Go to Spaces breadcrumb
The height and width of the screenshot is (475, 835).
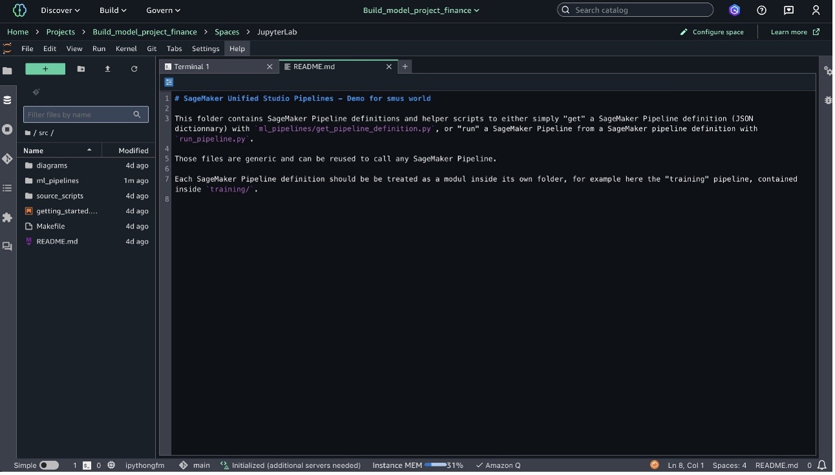pyautogui.click(x=227, y=32)
